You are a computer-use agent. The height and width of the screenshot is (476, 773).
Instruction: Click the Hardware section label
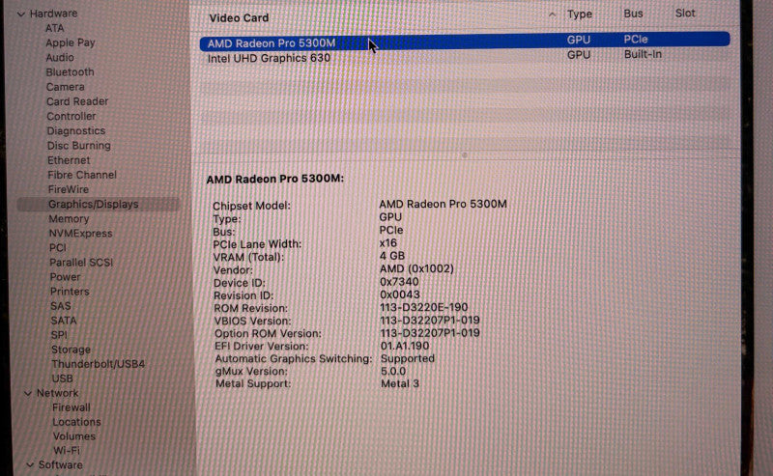[53, 14]
